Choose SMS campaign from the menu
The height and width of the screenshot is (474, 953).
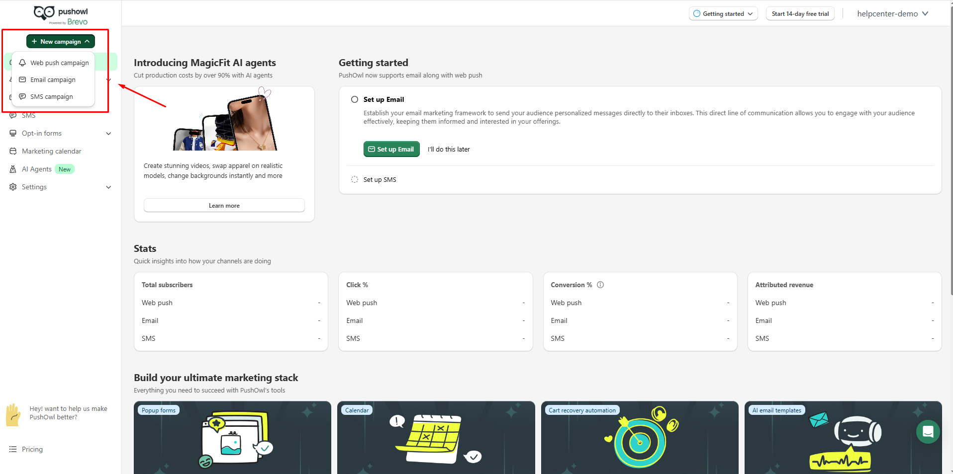[x=54, y=96]
